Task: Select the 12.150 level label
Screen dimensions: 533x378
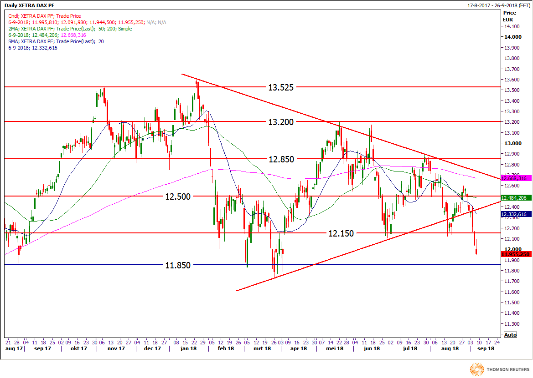Action: pos(341,233)
